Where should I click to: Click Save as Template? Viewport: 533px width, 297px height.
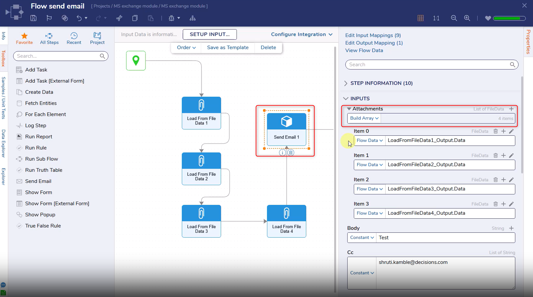228,48
